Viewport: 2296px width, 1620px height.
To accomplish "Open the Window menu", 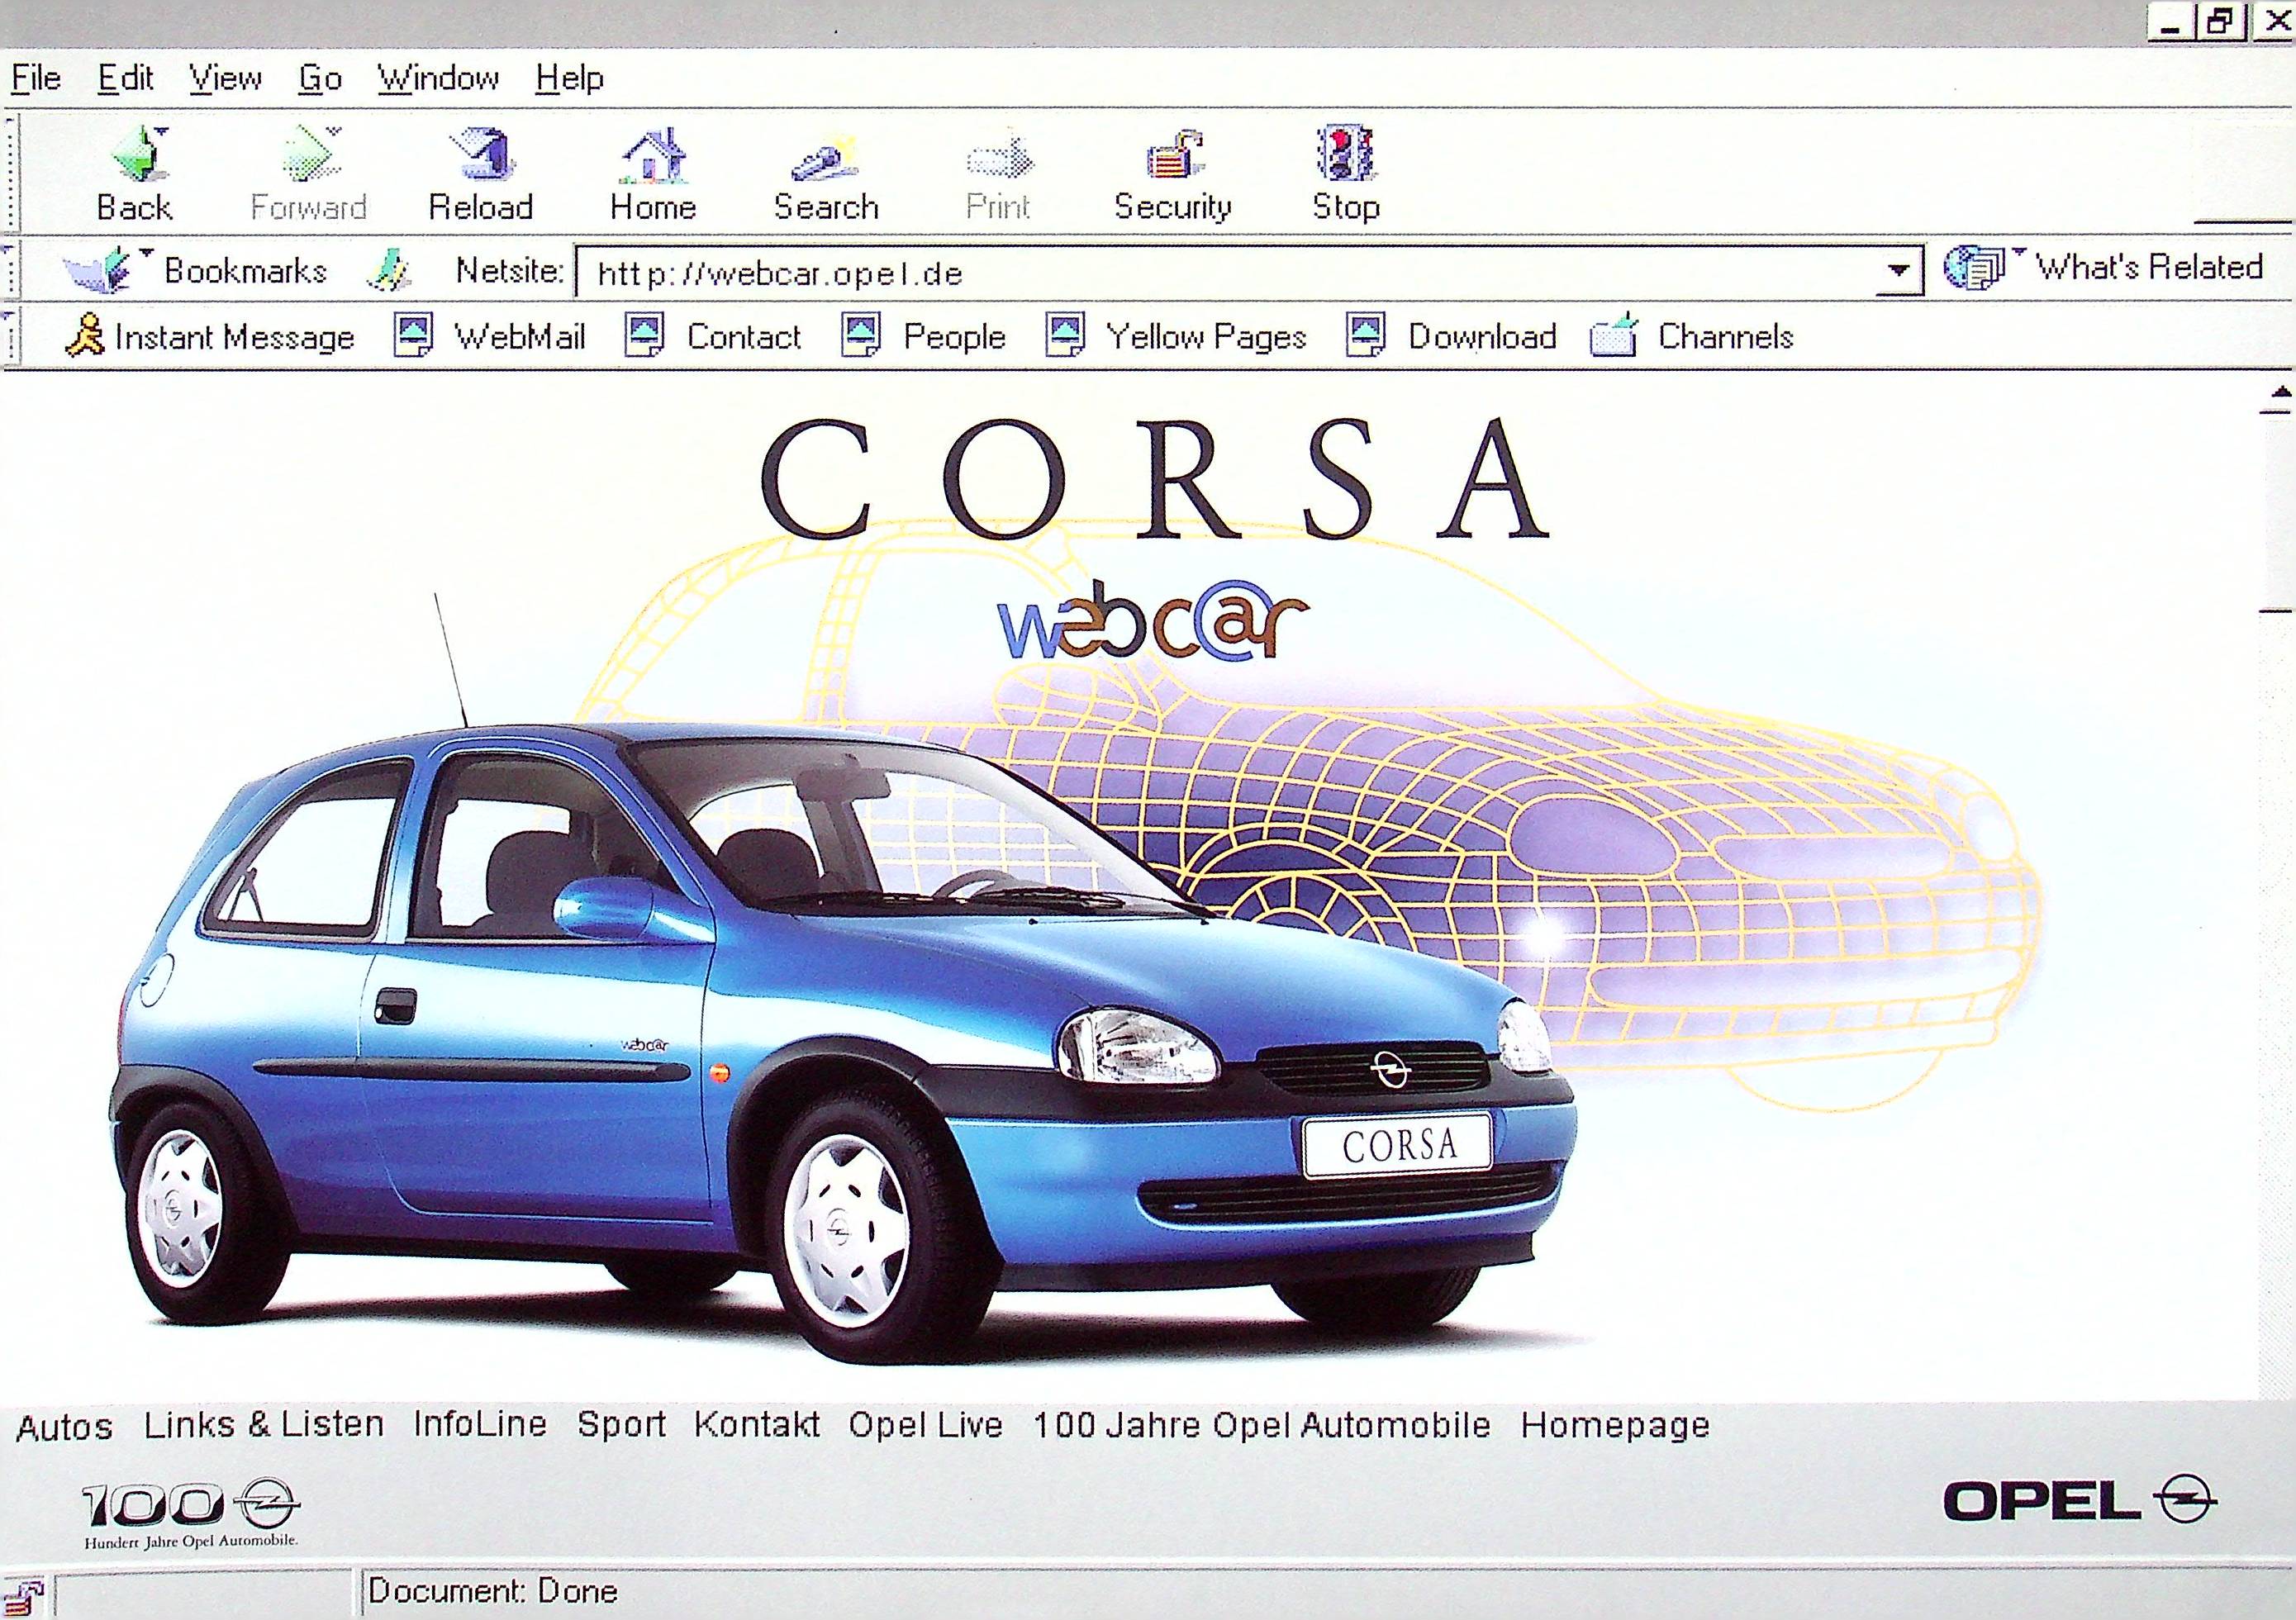I will pyautogui.click(x=438, y=77).
